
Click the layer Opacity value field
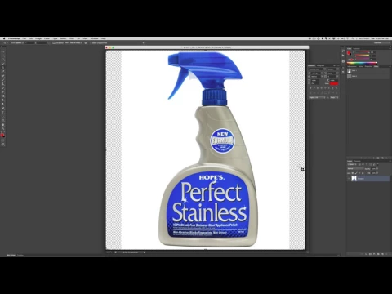coord(373,169)
